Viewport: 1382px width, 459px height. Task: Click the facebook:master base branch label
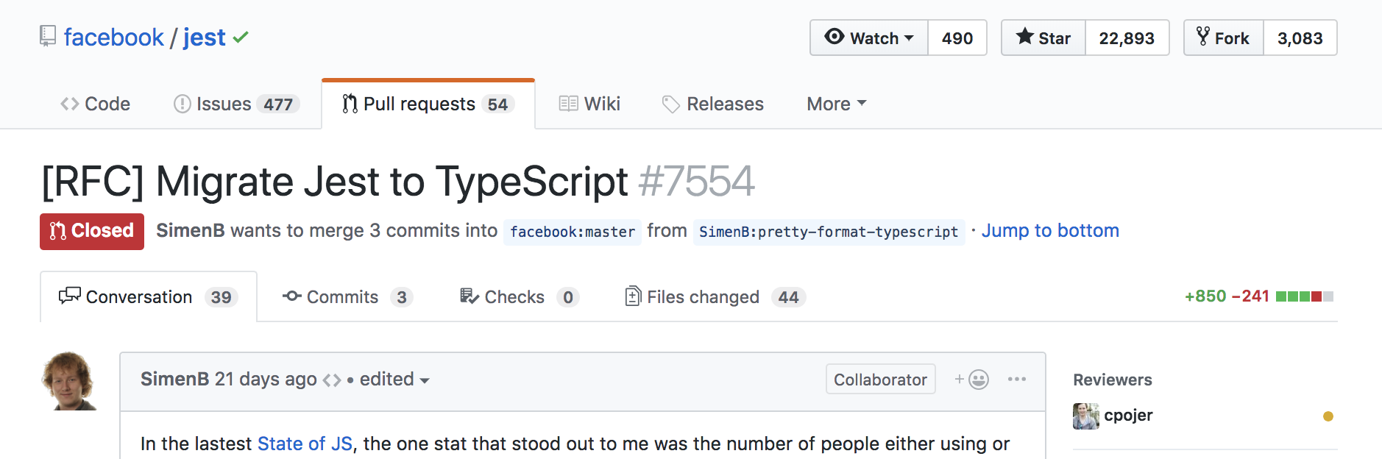tap(573, 232)
